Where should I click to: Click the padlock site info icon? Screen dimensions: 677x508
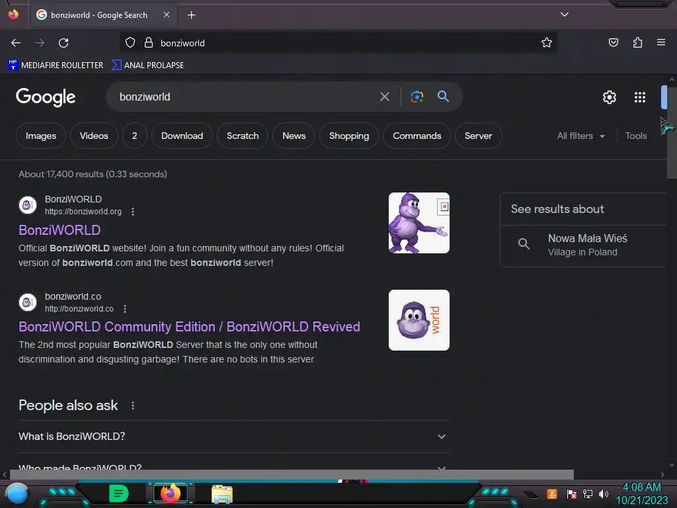149,42
